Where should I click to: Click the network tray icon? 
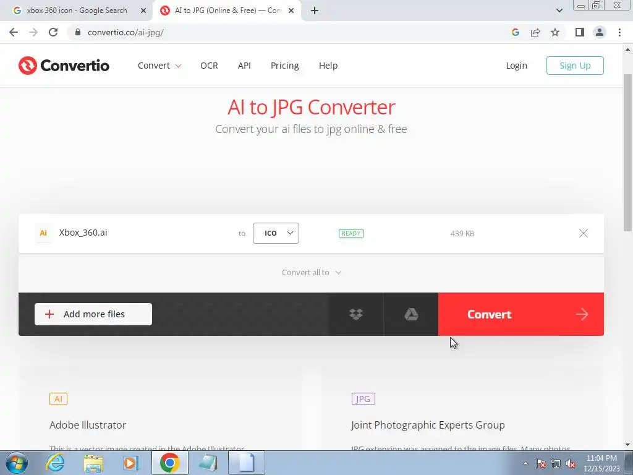tap(556, 463)
